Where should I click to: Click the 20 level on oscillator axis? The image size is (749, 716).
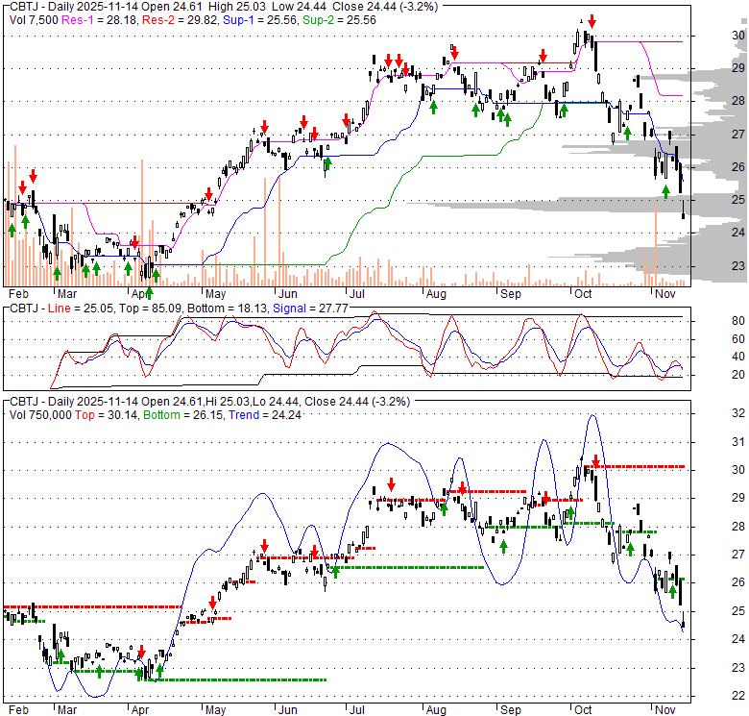(738, 375)
